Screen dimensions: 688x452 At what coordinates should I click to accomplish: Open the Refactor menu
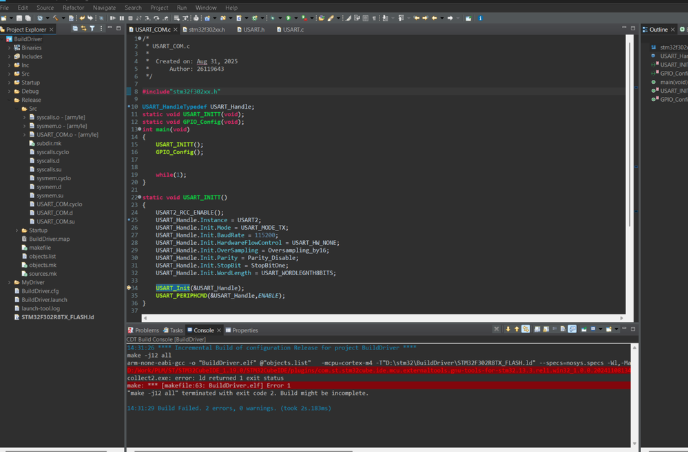pos(73,8)
